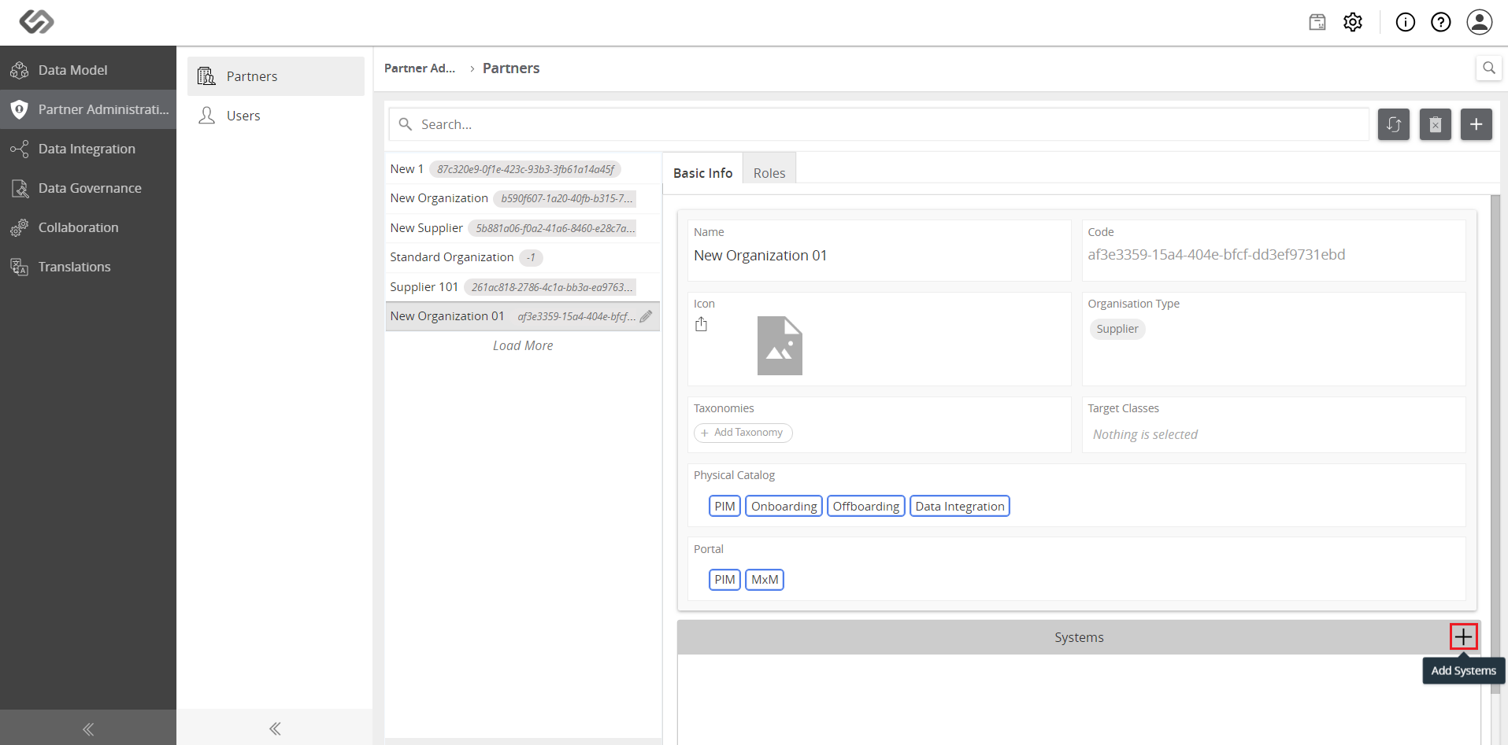Click Load More
The width and height of the screenshot is (1508, 745).
[523, 346]
